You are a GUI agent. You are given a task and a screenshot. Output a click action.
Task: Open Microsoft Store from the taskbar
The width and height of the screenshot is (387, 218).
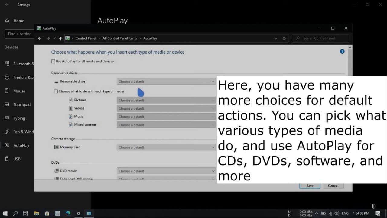47,213
